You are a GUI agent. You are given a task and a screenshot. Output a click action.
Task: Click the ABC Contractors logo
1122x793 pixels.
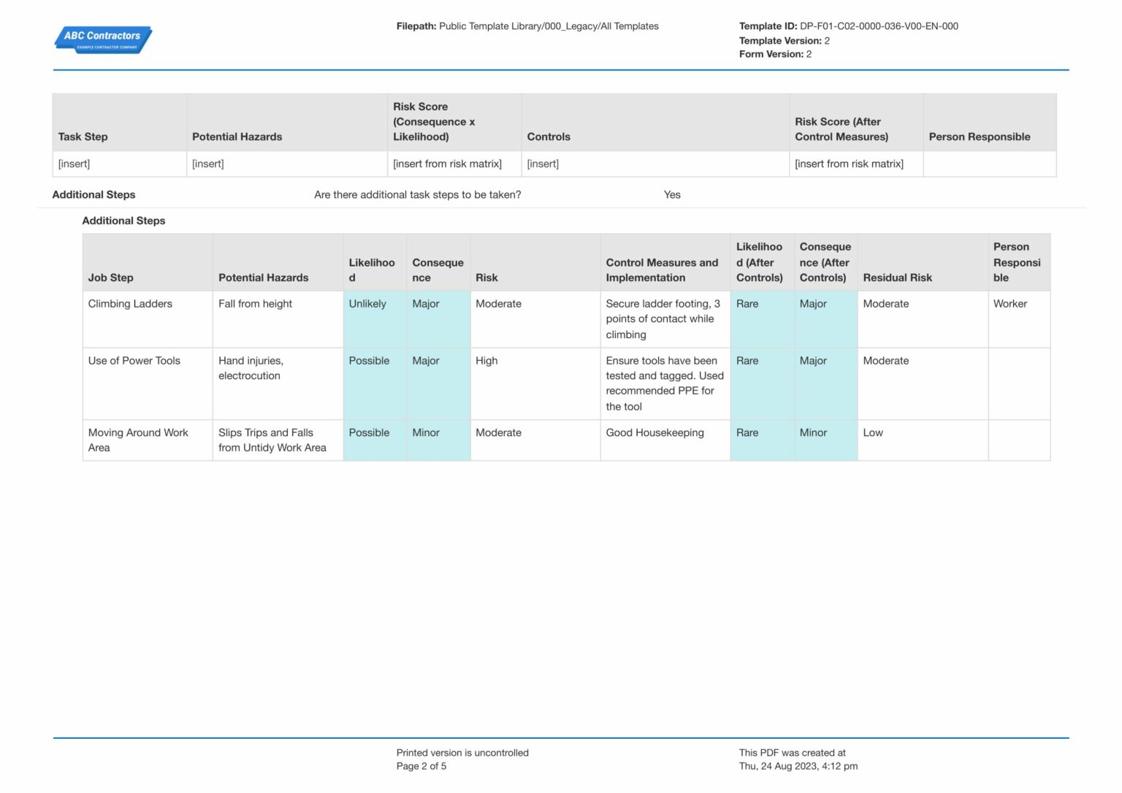pyautogui.click(x=103, y=39)
